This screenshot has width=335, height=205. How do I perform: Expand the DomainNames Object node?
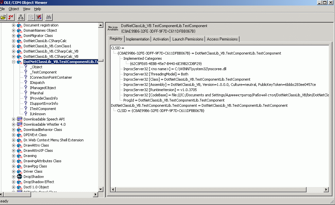click(x=13, y=30)
